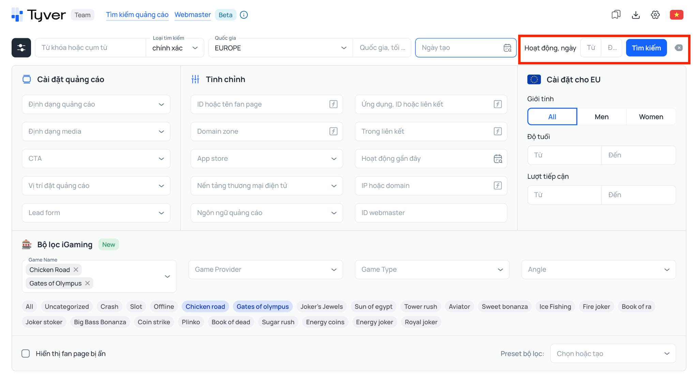Image resolution: width=698 pixels, height=376 pixels.
Task: Open settings gear icon
Action: coord(655,15)
